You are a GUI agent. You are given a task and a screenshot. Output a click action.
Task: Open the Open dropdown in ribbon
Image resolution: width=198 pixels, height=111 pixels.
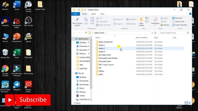[x=165, y=18]
